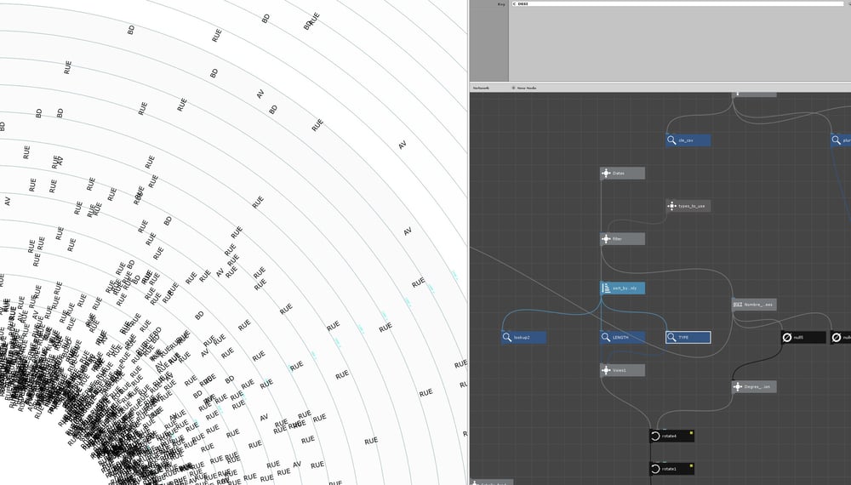
Task: Click the Key parameter label
Action: (x=501, y=4)
